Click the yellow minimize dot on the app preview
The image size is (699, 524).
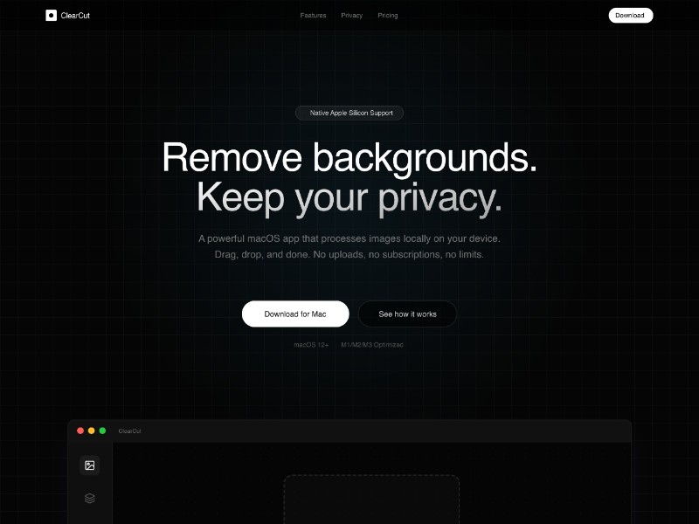pos(91,431)
